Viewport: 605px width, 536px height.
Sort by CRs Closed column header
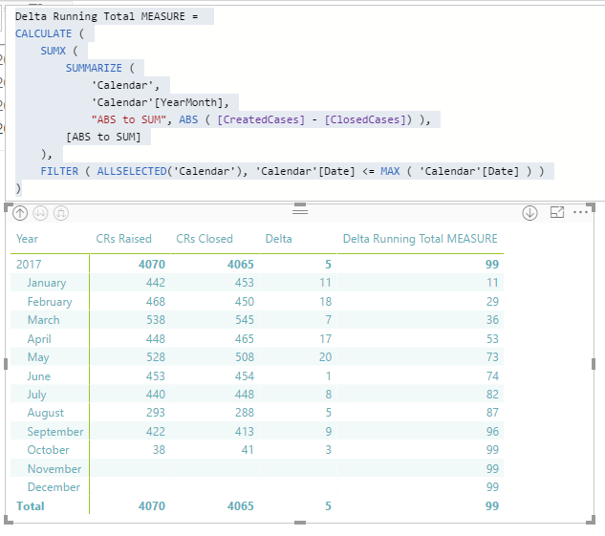point(205,239)
